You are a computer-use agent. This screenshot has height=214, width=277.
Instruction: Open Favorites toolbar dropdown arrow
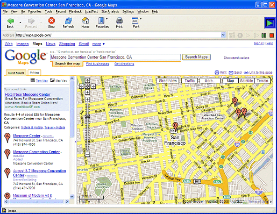tap(106, 19)
